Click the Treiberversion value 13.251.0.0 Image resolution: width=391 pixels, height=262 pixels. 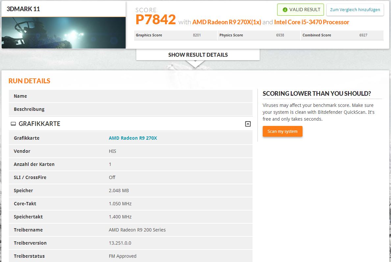coord(120,243)
